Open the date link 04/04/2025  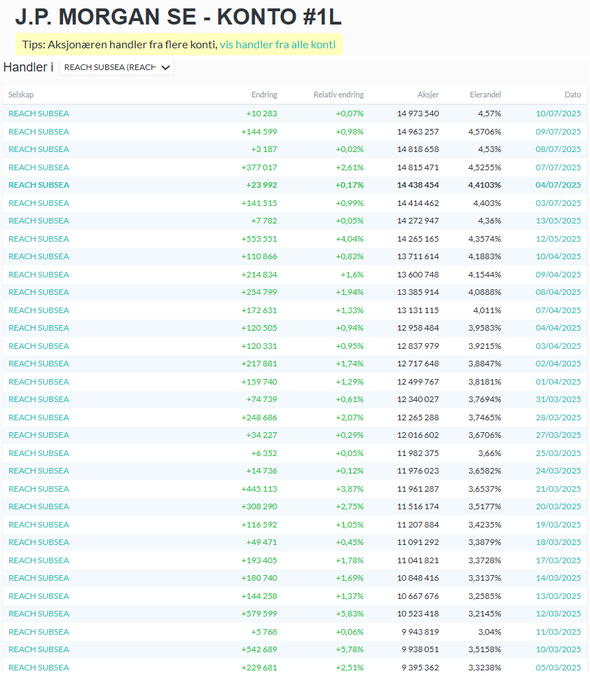(x=558, y=328)
